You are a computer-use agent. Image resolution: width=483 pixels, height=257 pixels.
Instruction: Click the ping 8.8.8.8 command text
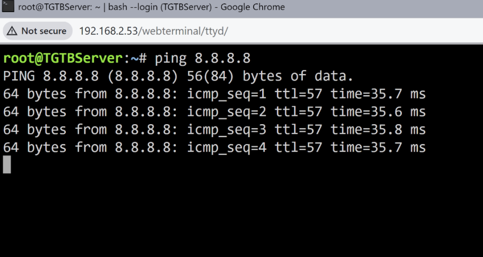pyautogui.click(x=203, y=58)
